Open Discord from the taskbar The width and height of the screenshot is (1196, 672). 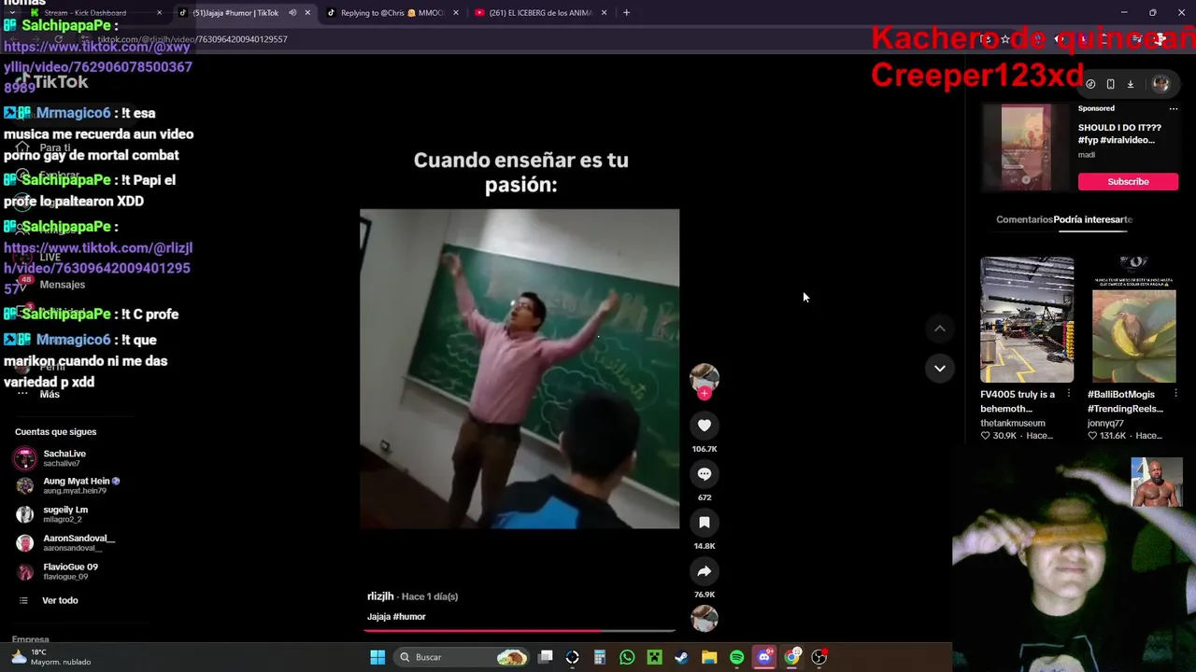pos(764,657)
